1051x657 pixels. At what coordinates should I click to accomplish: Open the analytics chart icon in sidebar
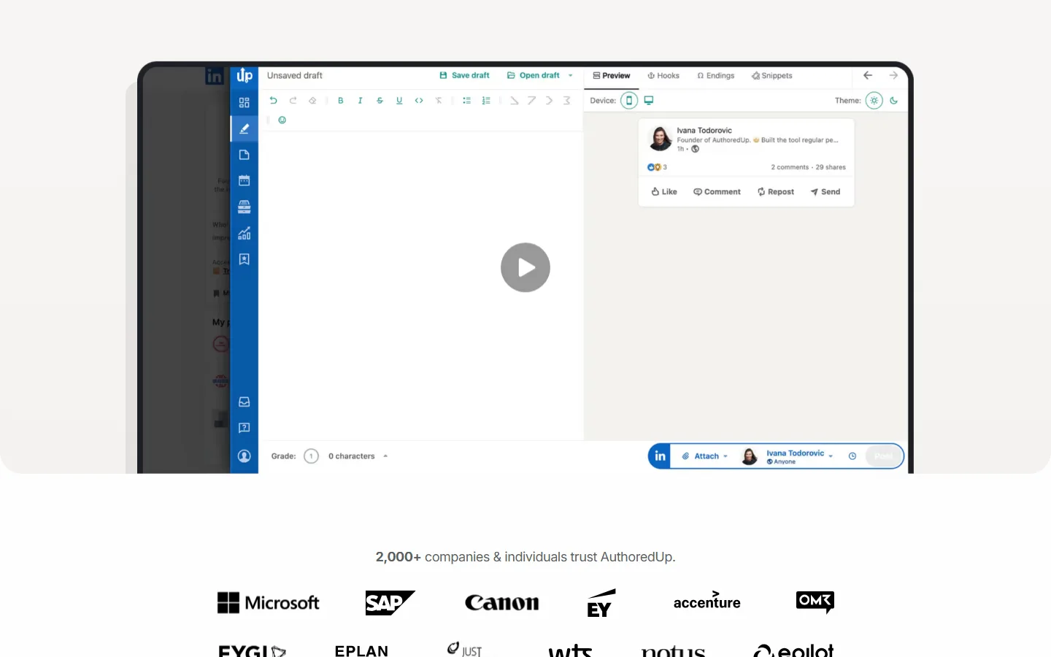coord(245,234)
